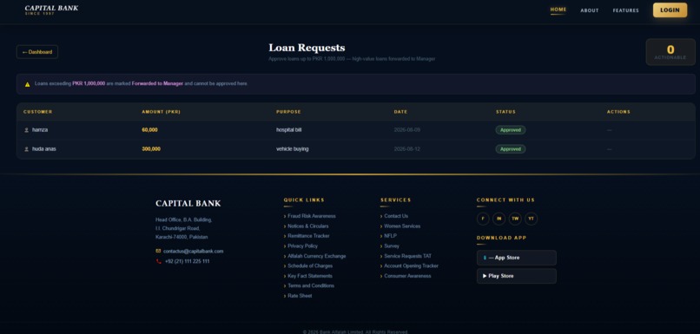The height and width of the screenshot is (334, 700).
Task: Open Alfalah Currency Exchange link
Action: click(x=316, y=257)
